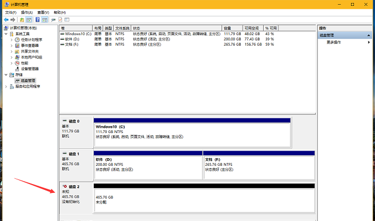Collapse the 磁盘管理 actions section arrow
The image size is (375, 221).
(369, 35)
